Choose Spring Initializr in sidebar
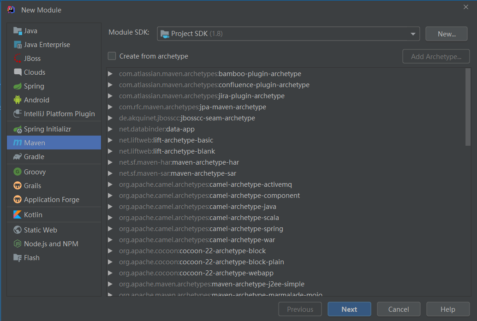477x321 pixels. pos(54,129)
